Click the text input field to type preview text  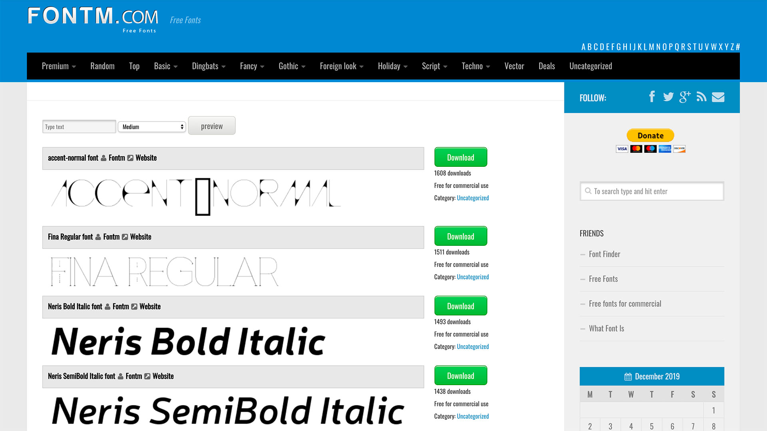pyautogui.click(x=79, y=126)
